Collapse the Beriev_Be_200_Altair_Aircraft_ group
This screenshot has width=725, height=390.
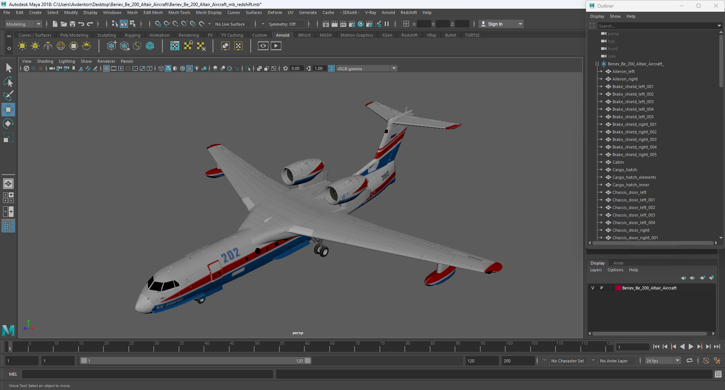pyautogui.click(x=597, y=64)
